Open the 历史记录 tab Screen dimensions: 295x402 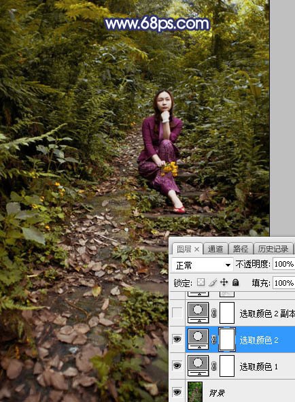[273, 249]
